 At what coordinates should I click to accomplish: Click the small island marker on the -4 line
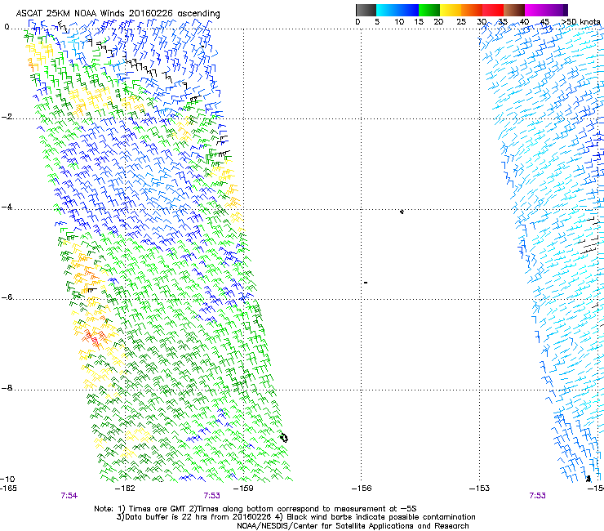pyautogui.click(x=402, y=212)
